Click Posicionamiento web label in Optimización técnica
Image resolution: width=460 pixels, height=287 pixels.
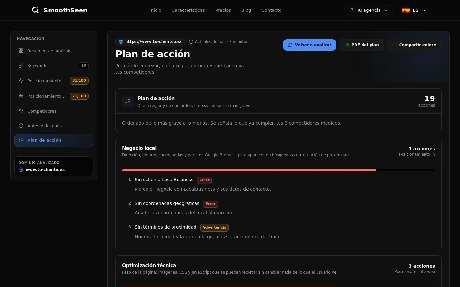pyautogui.click(x=415, y=272)
